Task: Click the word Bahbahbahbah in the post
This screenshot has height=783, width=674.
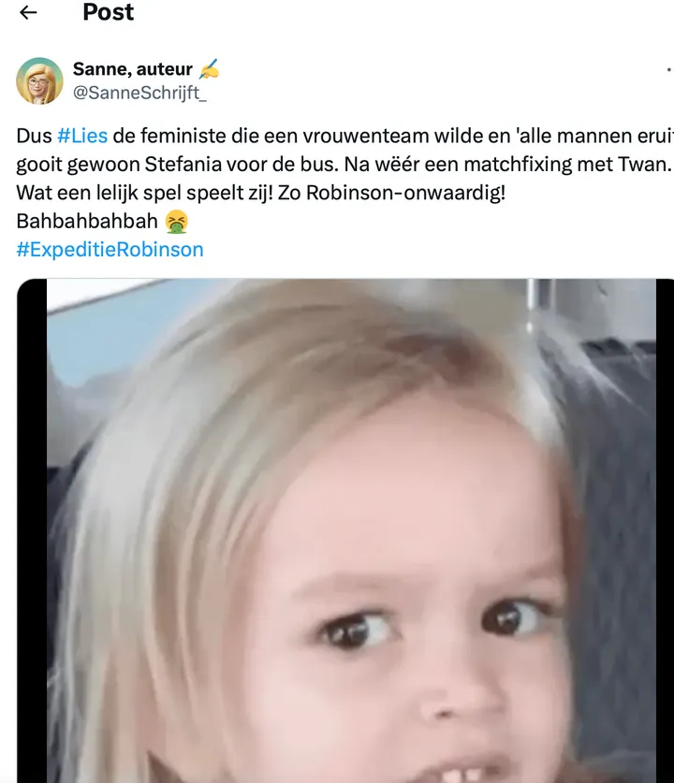Action: click(87, 221)
